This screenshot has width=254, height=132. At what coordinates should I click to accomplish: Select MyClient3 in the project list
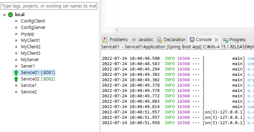pos(30,53)
